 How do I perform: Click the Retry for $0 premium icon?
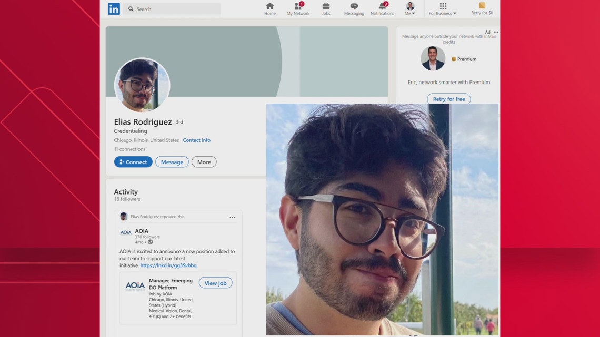pos(482,6)
